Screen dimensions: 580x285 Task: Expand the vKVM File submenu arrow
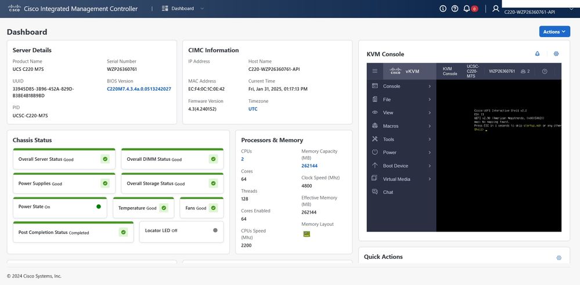click(x=430, y=99)
